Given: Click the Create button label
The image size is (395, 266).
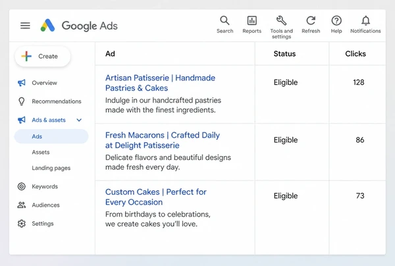Looking at the screenshot, I should [48, 56].
